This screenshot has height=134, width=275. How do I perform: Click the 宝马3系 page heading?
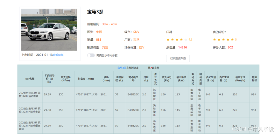point(95,12)
